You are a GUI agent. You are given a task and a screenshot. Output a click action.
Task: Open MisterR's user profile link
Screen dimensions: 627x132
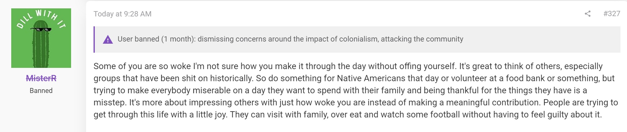[41, 78]
